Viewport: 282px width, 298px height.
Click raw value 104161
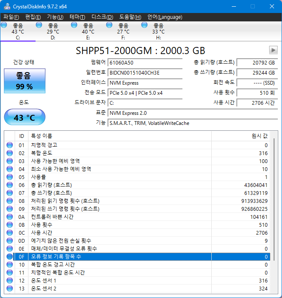[259, 217]
